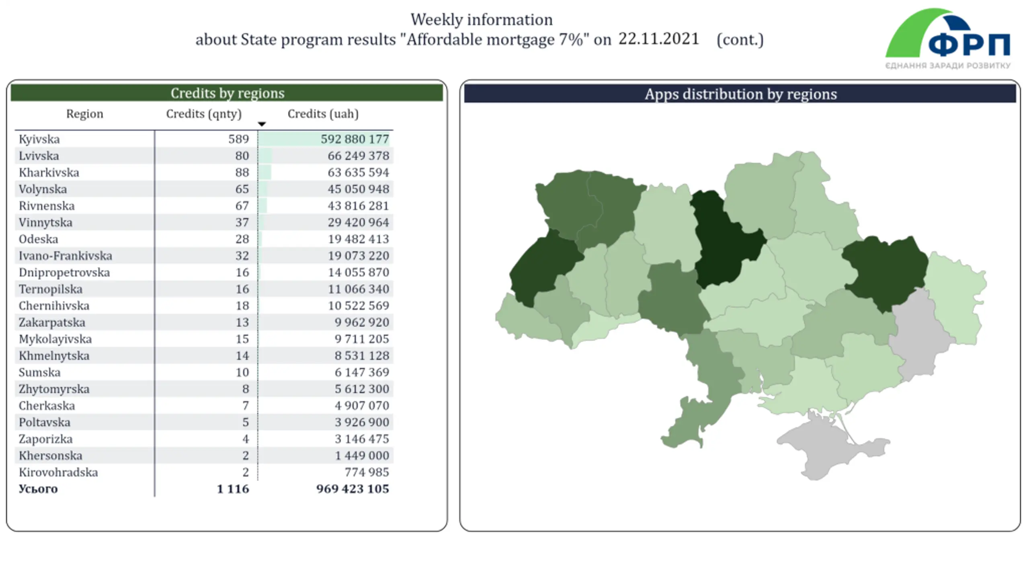1029x579 pixels.
Task: Click the Усього total row
Action: pos(204,489)
